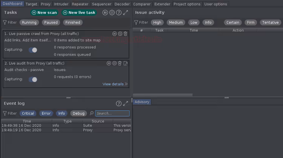Open help for the Event log
283x158 pixels.
point(118,103)
